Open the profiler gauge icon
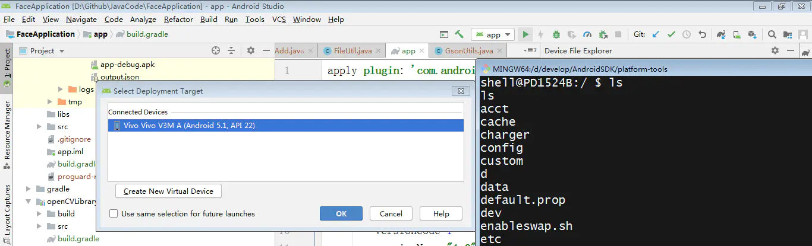 (x=587, y=34)
